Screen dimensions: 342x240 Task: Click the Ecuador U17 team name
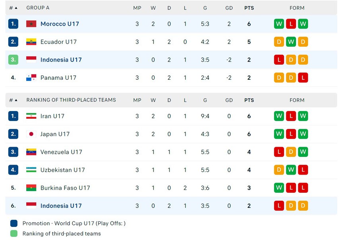click(58, 42)
